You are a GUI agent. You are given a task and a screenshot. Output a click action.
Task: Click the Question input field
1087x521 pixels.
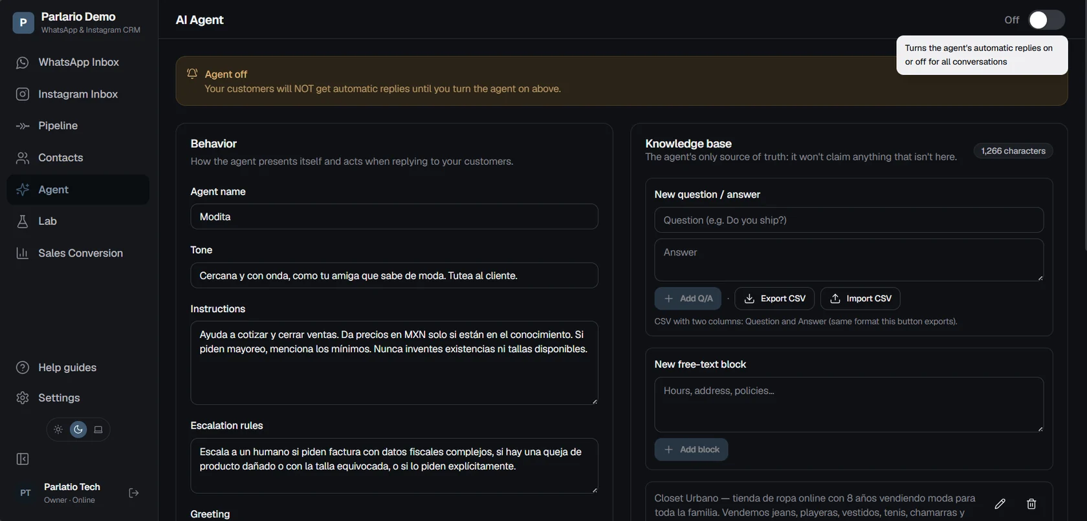[x=849, y=220]
